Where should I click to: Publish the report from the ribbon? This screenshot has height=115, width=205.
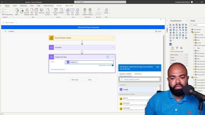point(106,11)
